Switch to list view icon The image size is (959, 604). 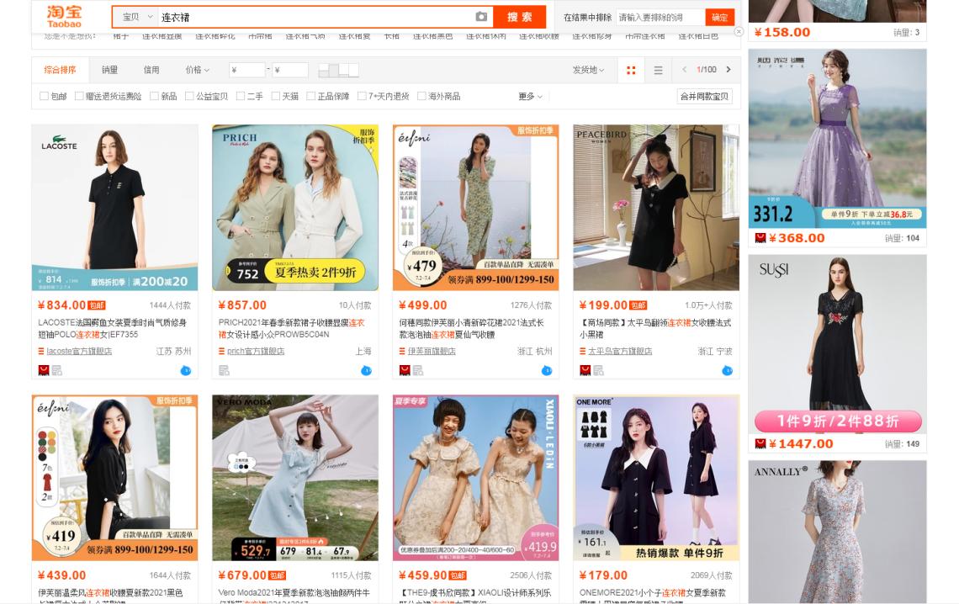click(658, 71)
